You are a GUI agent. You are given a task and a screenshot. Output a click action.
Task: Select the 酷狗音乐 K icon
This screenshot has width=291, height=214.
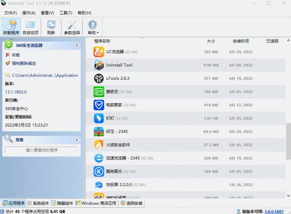click(99, 171)
